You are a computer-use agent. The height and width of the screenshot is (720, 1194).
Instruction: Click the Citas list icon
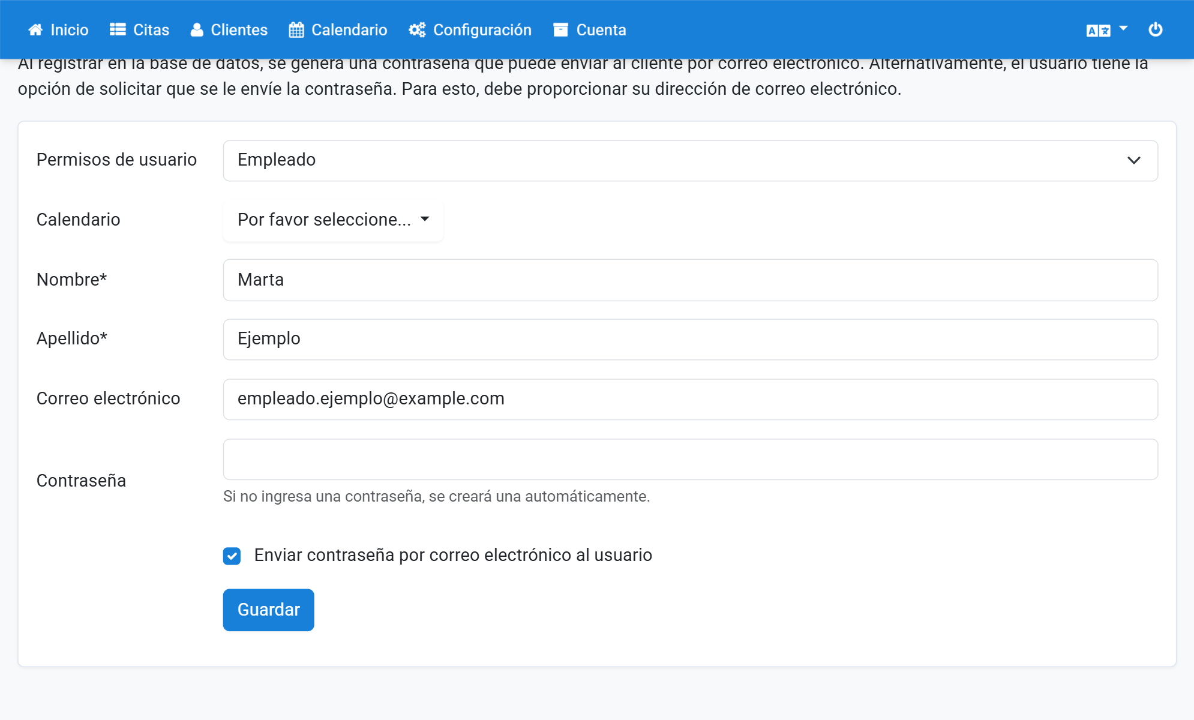pyautogui.click(x=118, y=30)
